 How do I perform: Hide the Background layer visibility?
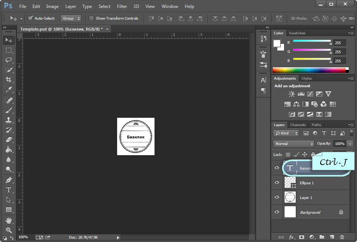277,212
